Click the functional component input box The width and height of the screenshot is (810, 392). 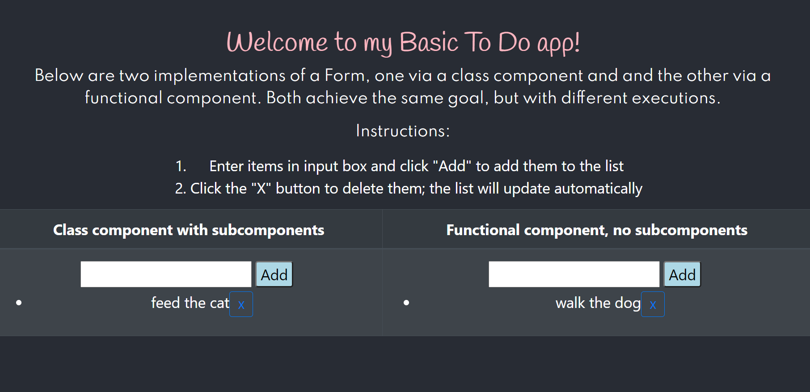pos(574,274)
